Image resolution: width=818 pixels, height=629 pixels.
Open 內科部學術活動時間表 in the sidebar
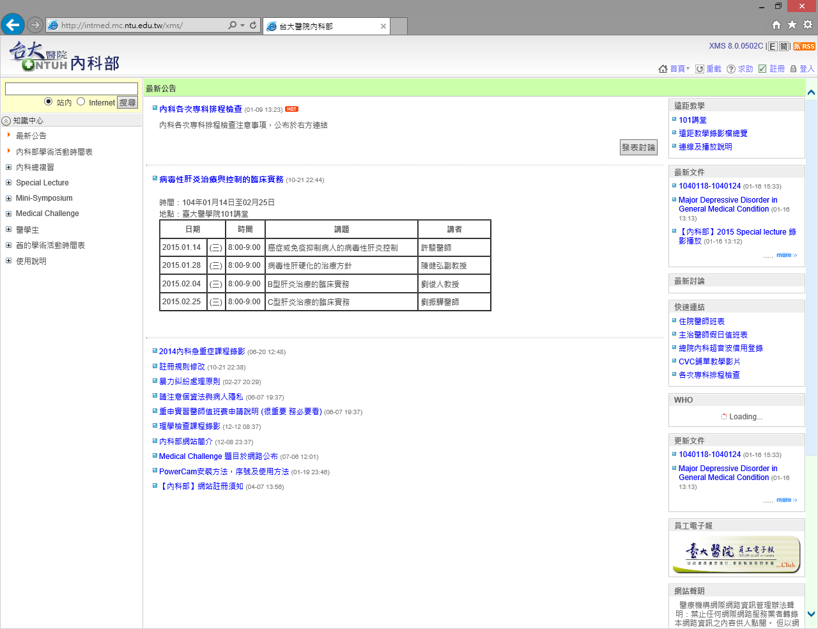tap(54, 152)
